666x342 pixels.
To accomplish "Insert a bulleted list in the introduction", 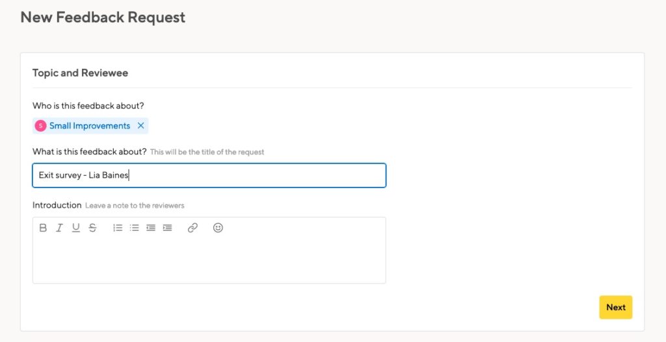I will coord(134,228).
